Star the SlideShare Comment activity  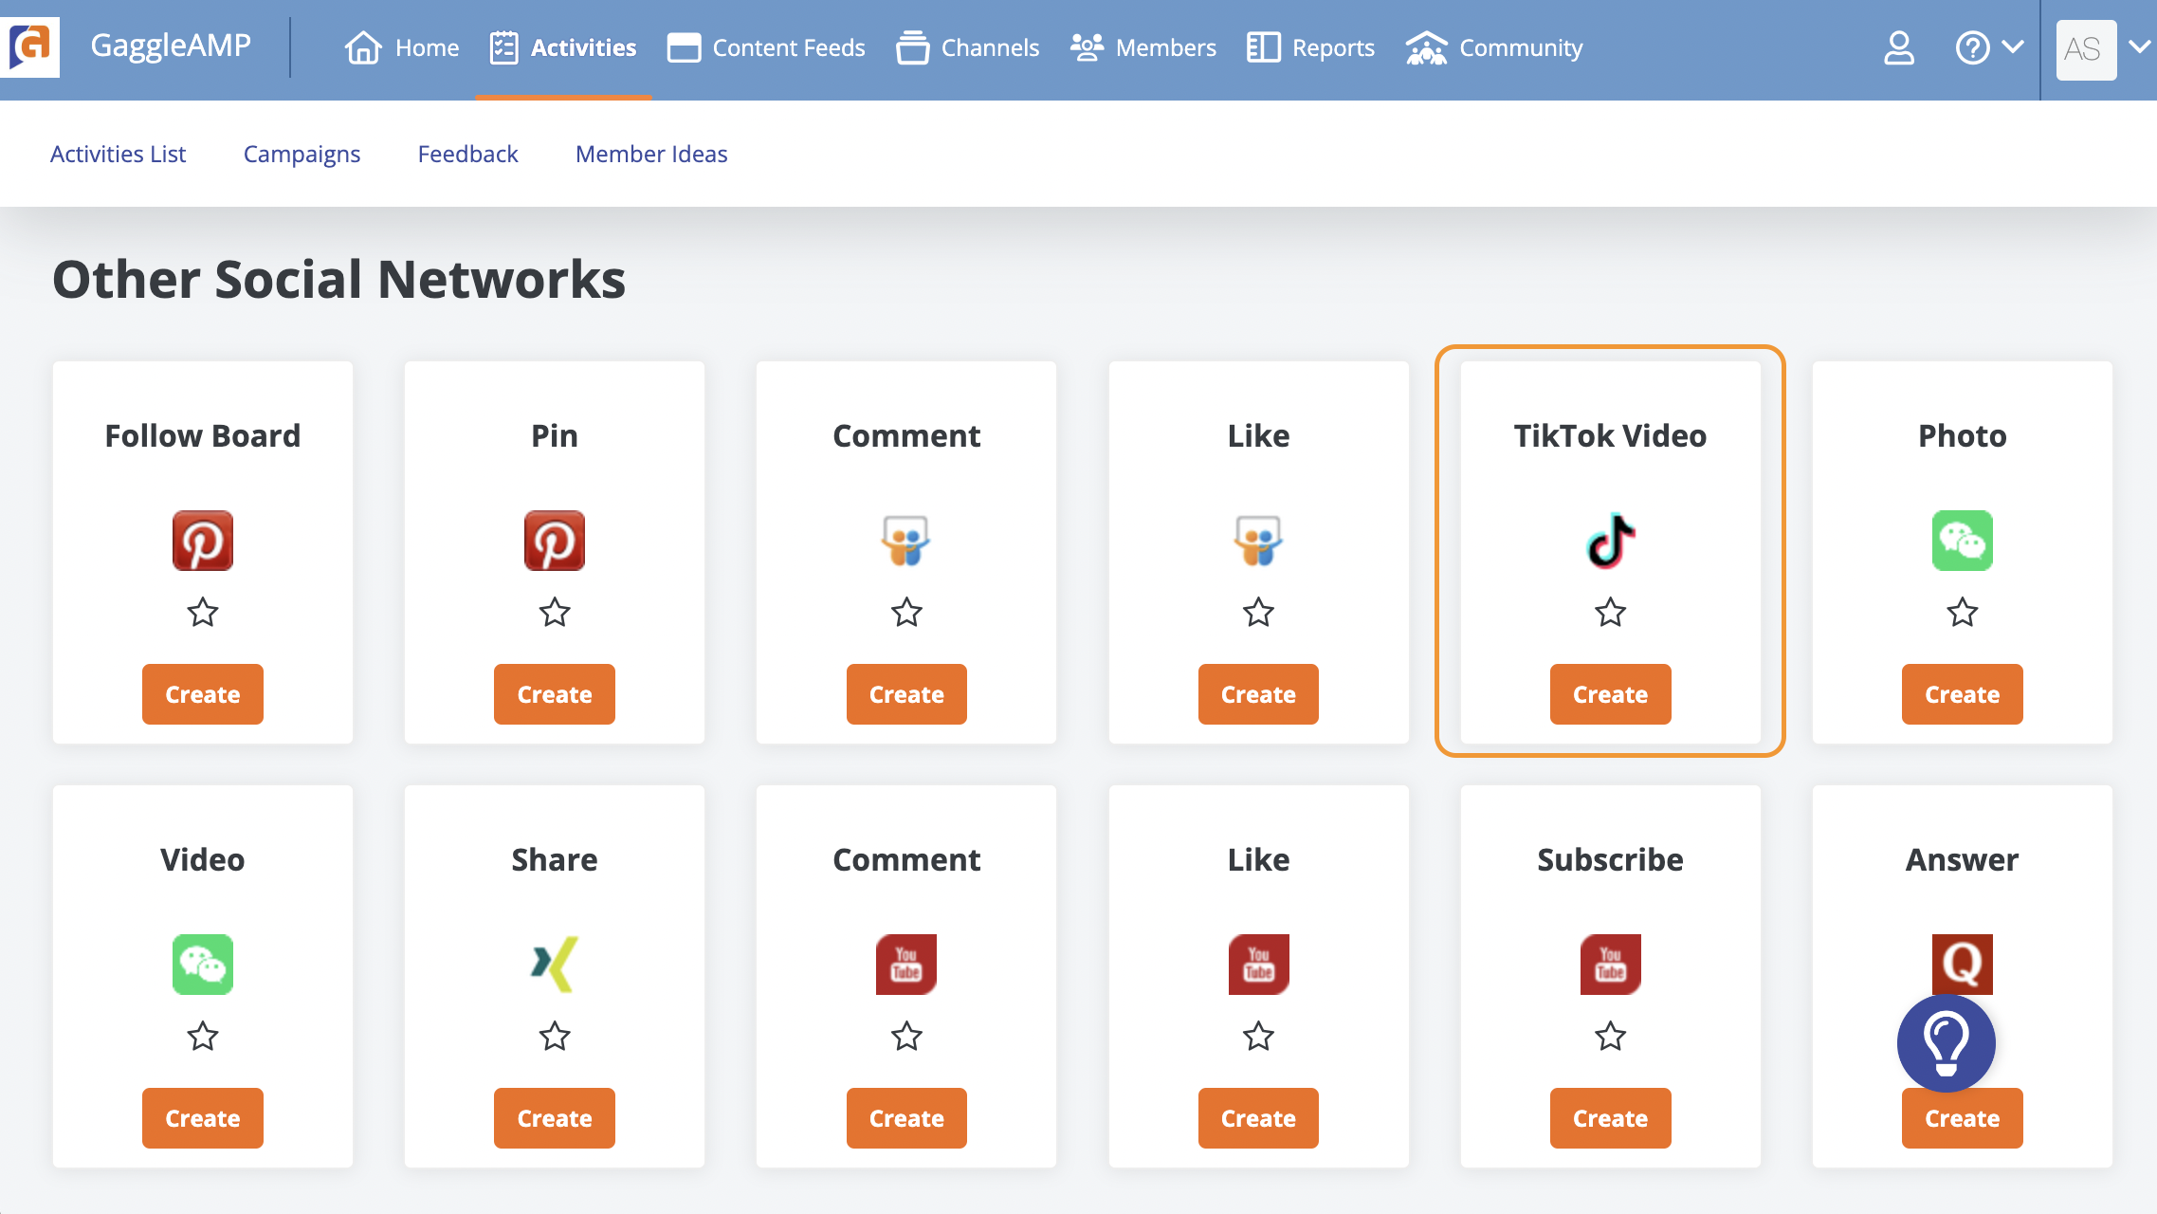point(906,613)
